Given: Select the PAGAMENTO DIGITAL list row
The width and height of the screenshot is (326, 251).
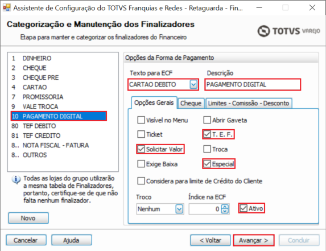Looking at the screenshot, I should [x=59, y=116].
